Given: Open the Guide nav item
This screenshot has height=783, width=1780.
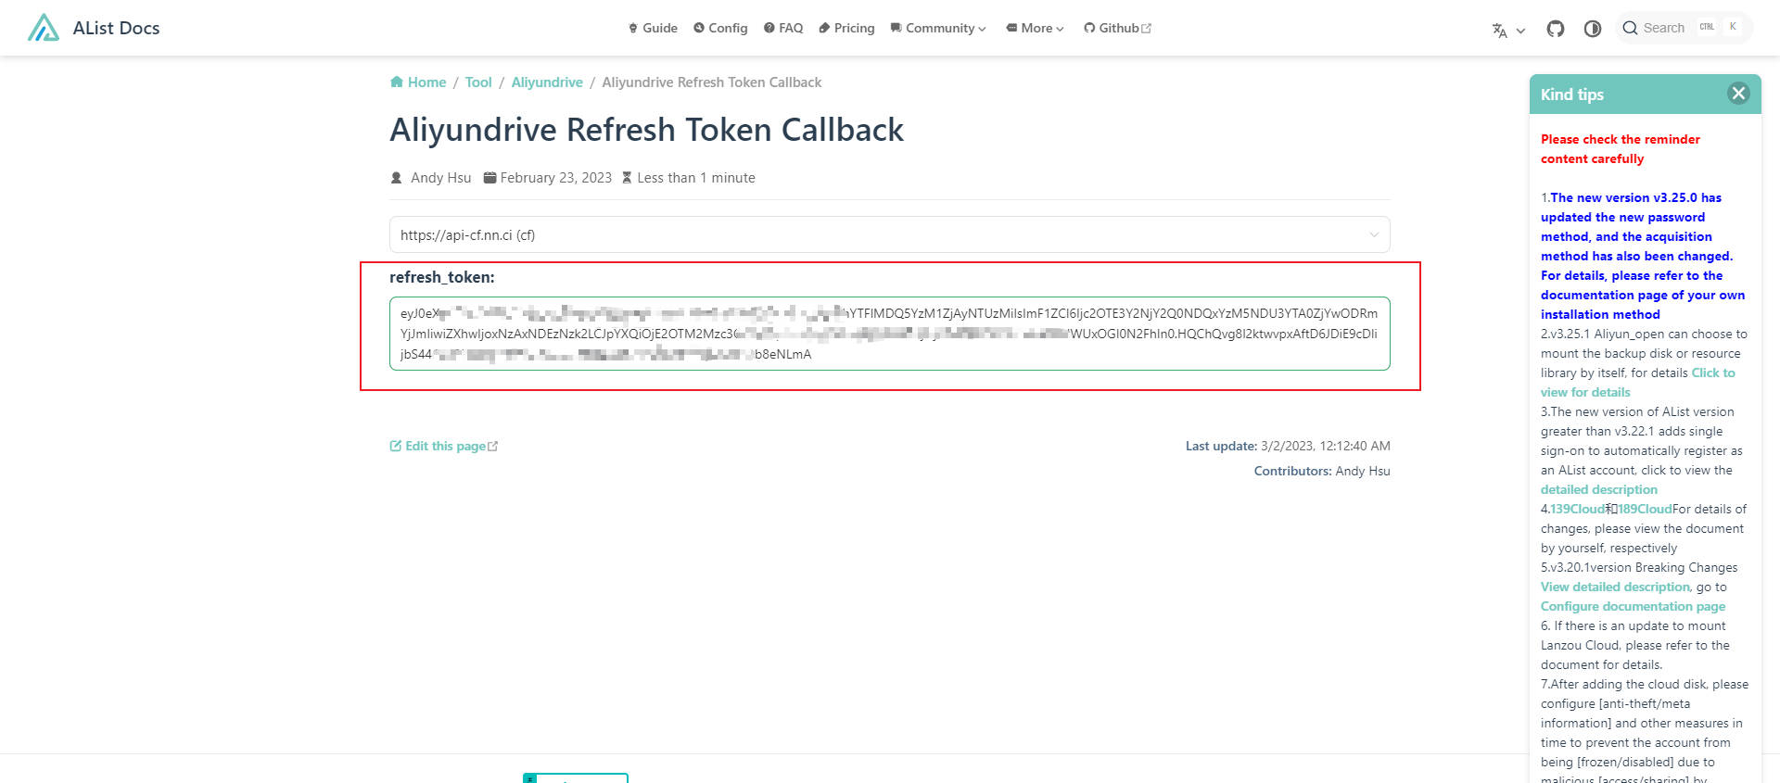Looking at the screenshot, I should 653,28.
